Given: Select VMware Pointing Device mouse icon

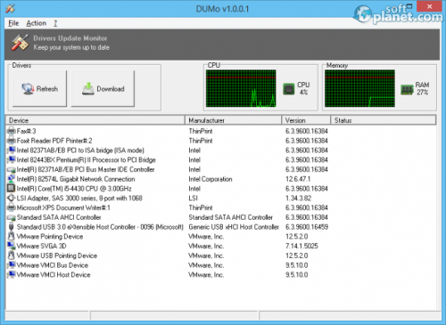Looking at the screenshot, I should coord(11,236).
